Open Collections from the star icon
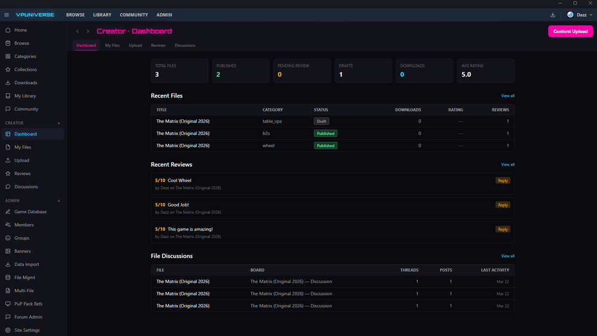The width and height of the screenshot is (597, 336). tap(8, 70)
